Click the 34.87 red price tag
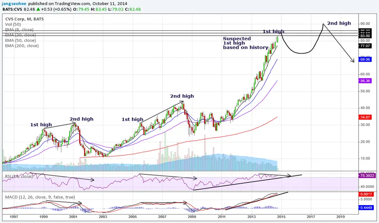Screen dimensions: 379x223 point(365,117)
